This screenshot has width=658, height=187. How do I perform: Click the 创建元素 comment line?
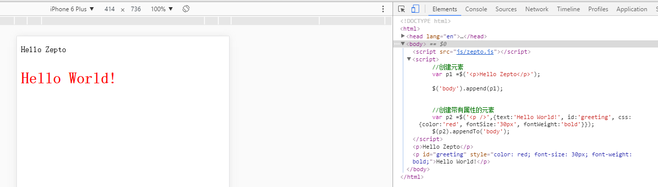[447, 67]
